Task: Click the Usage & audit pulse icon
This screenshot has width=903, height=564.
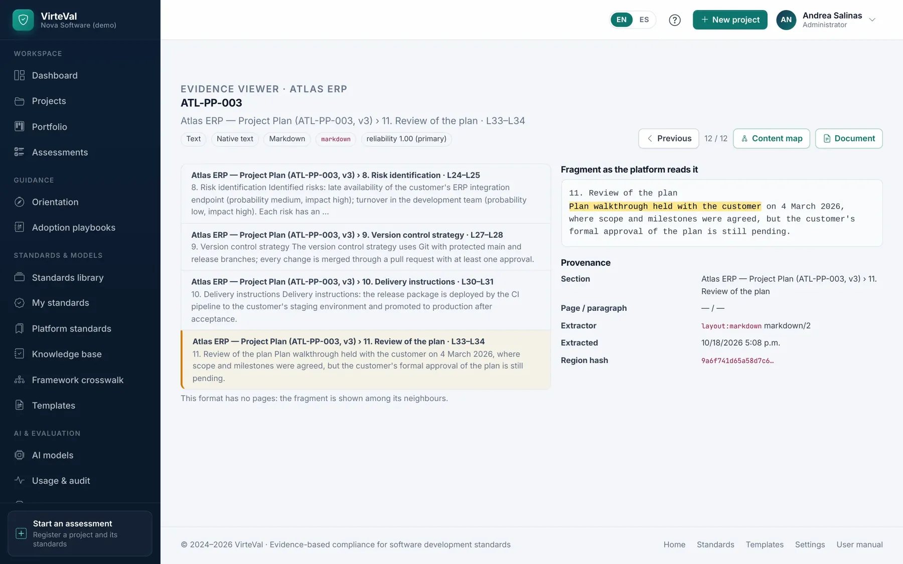Action: point(20,480)
